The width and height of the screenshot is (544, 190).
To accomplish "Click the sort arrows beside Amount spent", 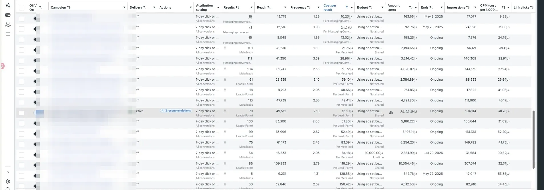I will point(411,7).
